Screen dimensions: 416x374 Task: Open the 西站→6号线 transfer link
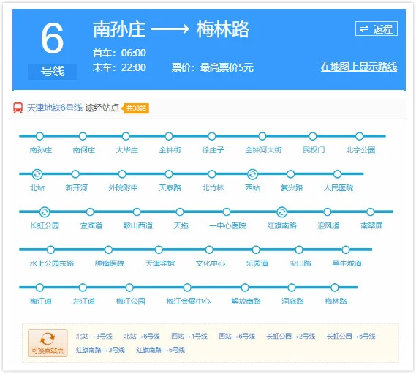(237, 336)
